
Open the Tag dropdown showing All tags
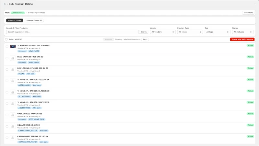coord(217,32)
